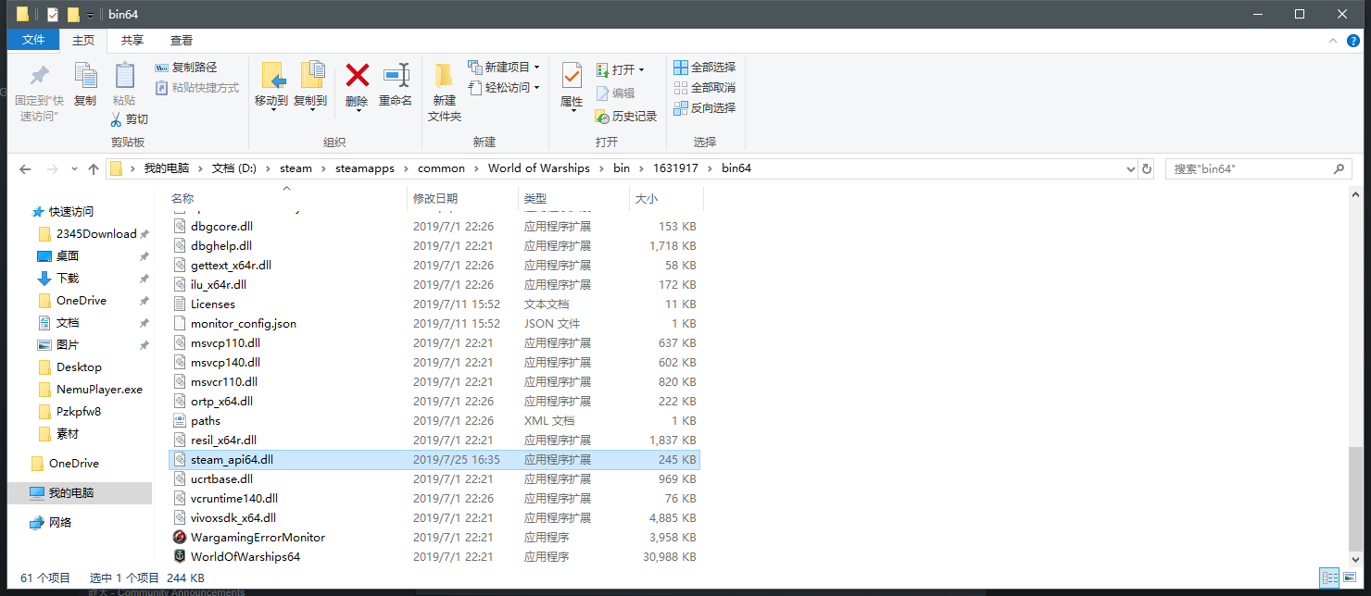Screen dimensions: 1371x596
Task: Switch to the Share ribbon tab
Action: point(132,40)
